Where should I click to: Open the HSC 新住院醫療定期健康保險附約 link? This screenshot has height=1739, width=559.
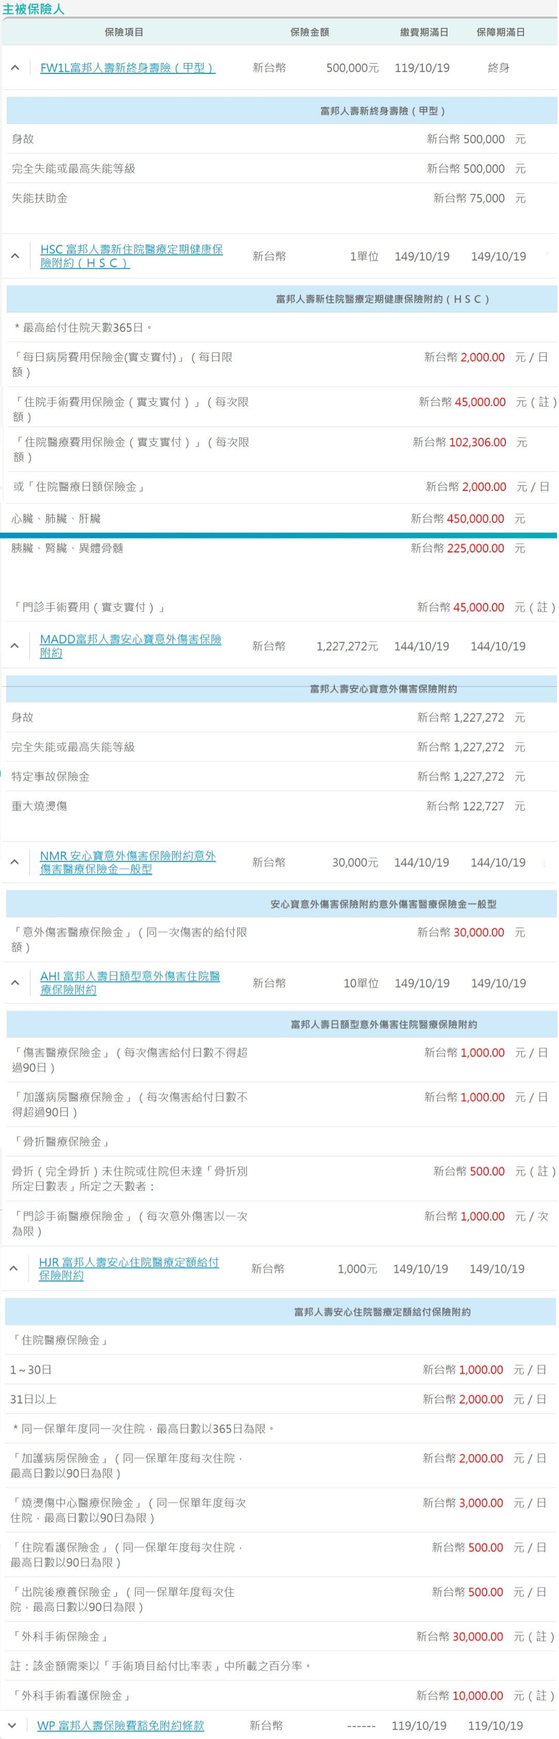[131, 256]
